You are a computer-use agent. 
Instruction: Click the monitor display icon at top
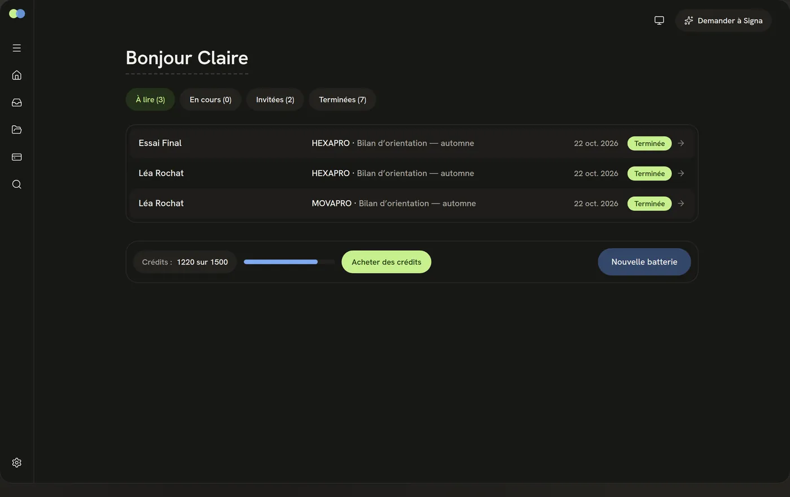pyautogui.click(x=659, y=20)
